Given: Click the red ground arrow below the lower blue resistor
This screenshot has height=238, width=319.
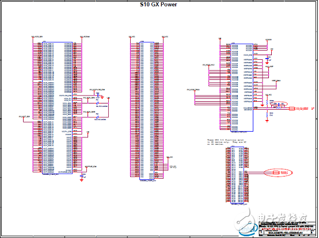Looking at the screenshot, I should point(267,121).
